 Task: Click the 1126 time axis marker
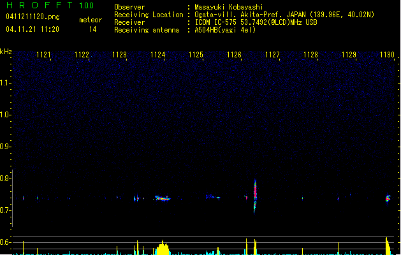coord(234,55)
